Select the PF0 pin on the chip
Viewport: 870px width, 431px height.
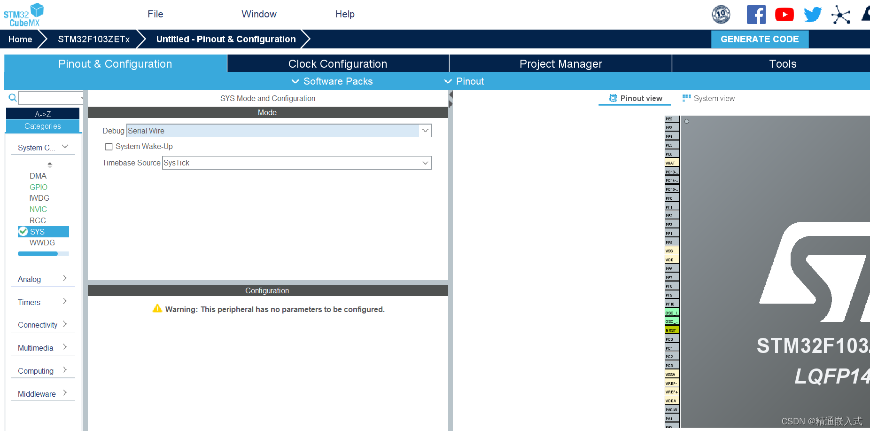point(672,198)
